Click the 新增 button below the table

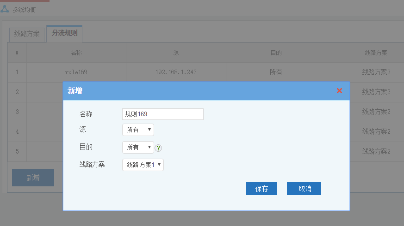[x=33, y=178]
